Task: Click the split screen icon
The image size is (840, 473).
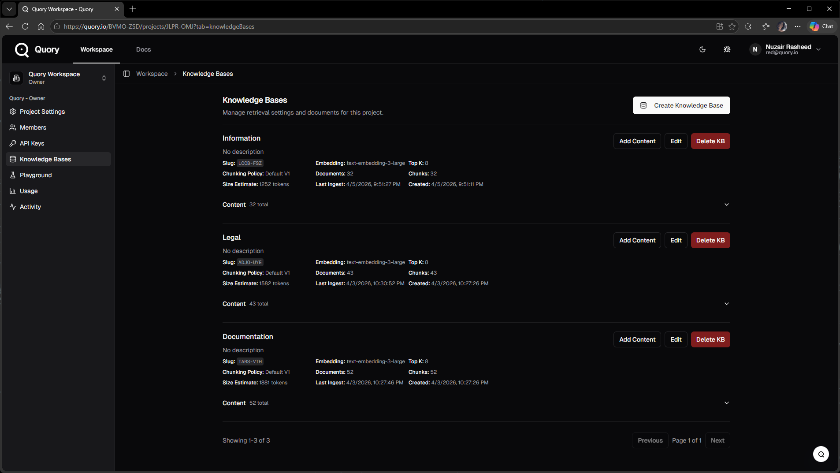Action: point(720,26)
